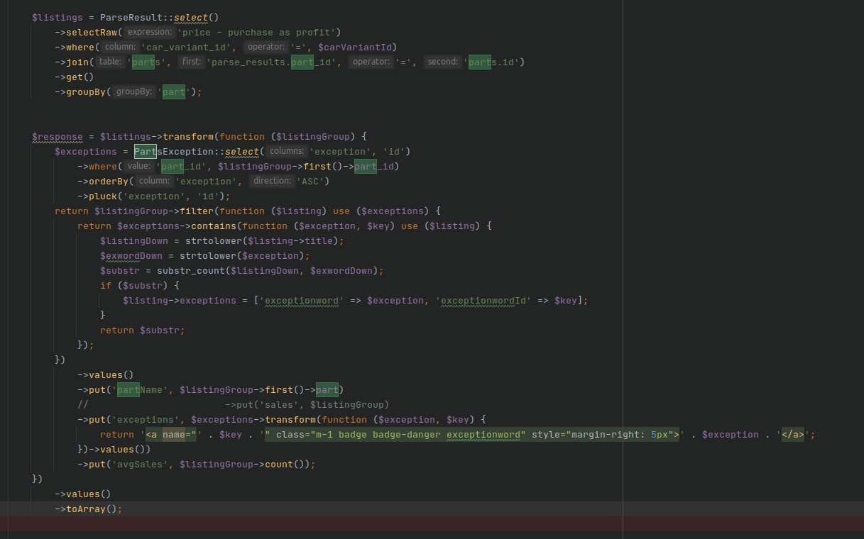Viewport: 864px width, 539px height.
Task: Click the substr_count function name
Action: click(x=191, y=270)
